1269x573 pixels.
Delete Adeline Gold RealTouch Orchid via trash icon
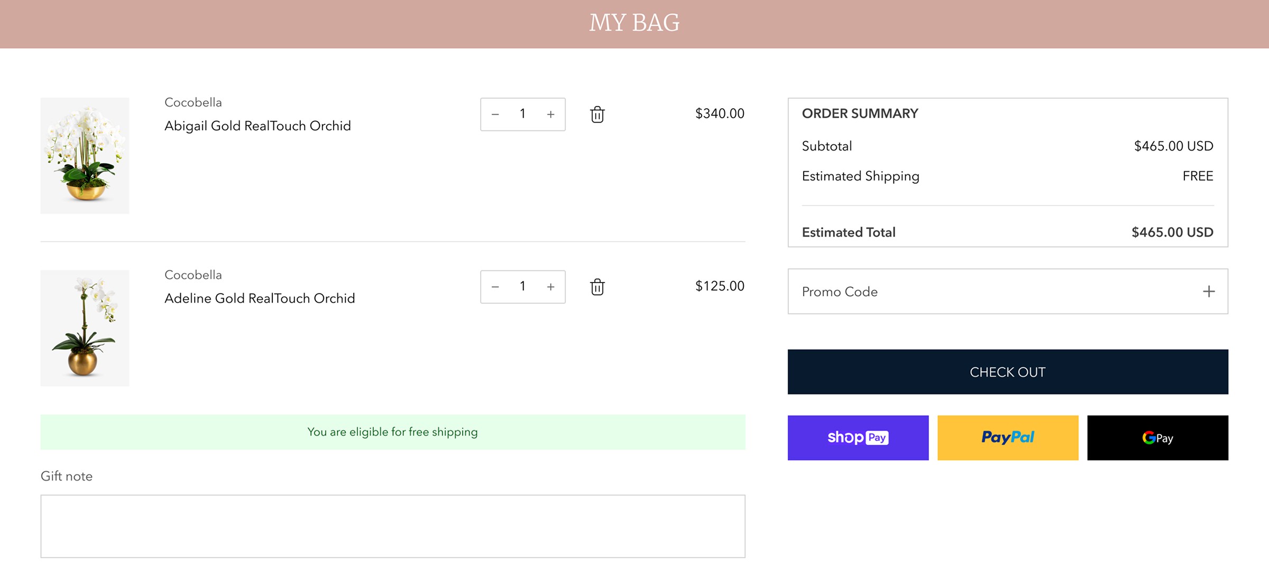point(597,287)
